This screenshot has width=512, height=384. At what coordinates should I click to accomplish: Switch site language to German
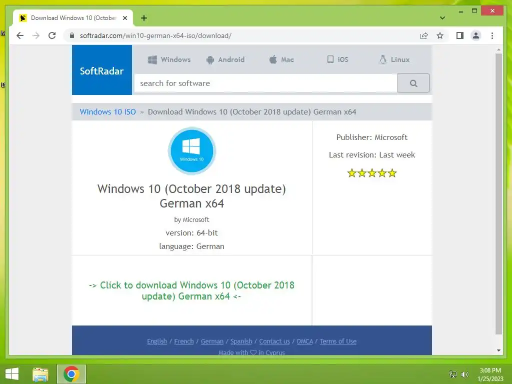(x=212, y=341)
